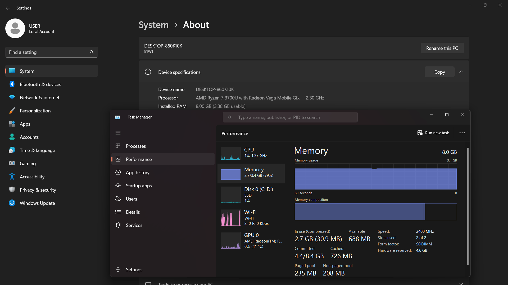Click the Network Wi-Fi icon in sidebar
Image resolution: width=508 pixels, height=285 pixels.
click(x=12, y=97)
